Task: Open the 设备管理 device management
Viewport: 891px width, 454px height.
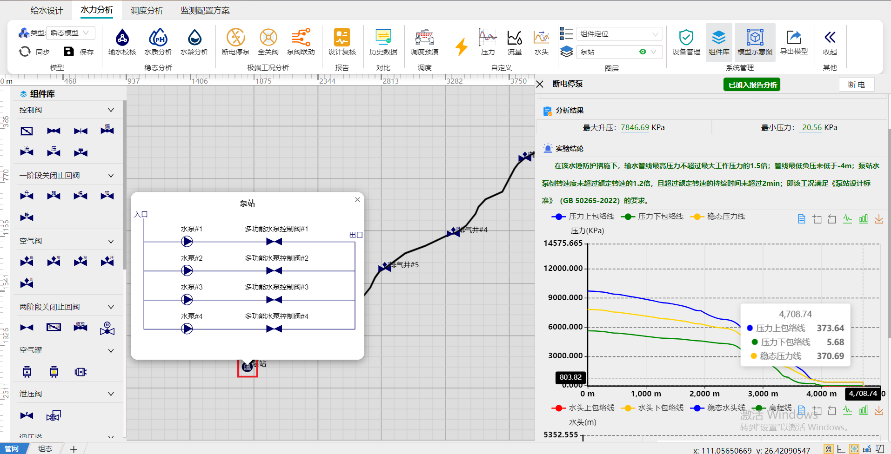Action: (x=686, y=42)
